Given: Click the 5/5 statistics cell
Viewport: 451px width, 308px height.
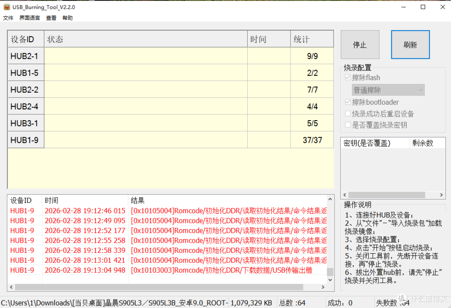Looking at the screenshot, I should [312, 123].
